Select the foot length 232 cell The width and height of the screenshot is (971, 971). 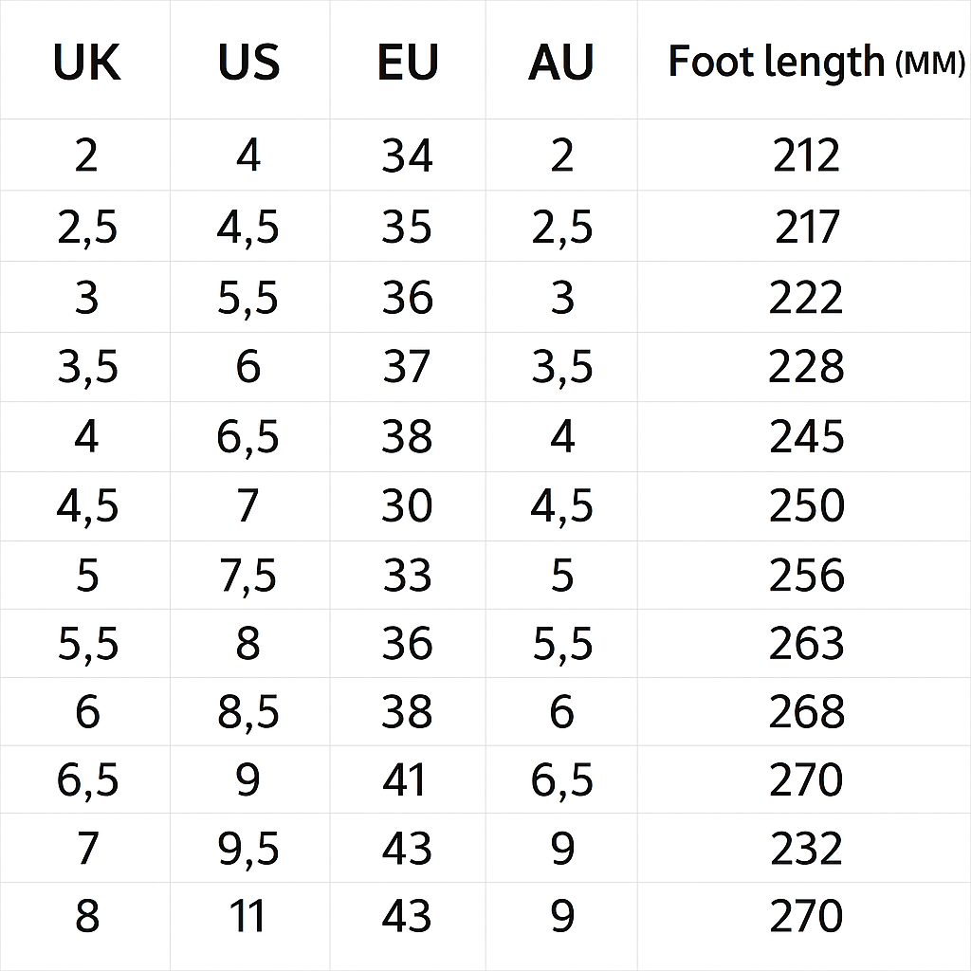pyautogui.click(x=806, y=849)
